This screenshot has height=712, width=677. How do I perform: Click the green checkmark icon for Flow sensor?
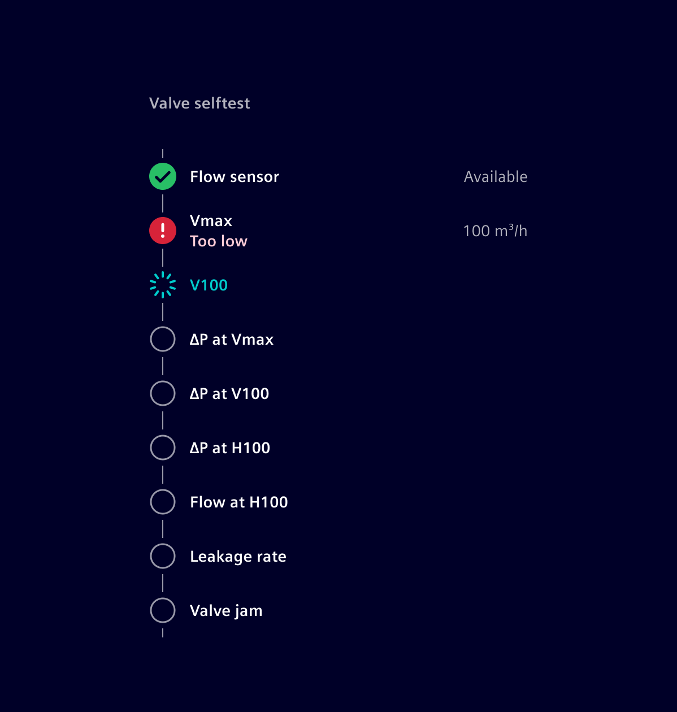[x=163, y=176]
